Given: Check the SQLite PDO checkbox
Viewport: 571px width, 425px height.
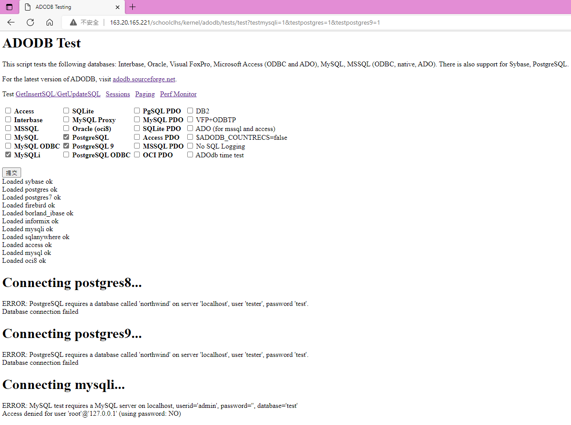Looking at the screenshot, I should pyautogui.click(x=137, y=128).
